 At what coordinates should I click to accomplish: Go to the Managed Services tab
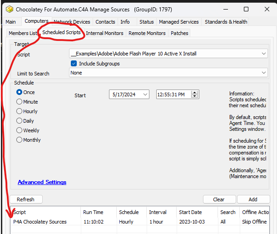pyautogui.click(x=179, y=22)
